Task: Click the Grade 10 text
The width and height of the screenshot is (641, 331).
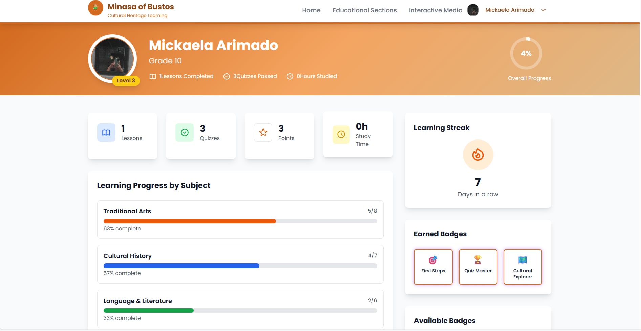Action: (165, 61)
